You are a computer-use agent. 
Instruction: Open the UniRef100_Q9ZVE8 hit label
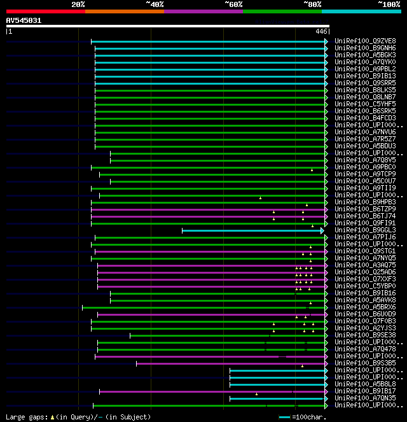pyautogui.click(x=365, y=41)
